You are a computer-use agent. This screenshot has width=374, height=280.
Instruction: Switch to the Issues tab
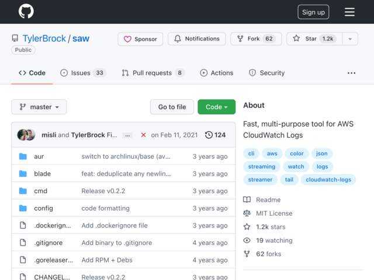[x=83, y=73]
